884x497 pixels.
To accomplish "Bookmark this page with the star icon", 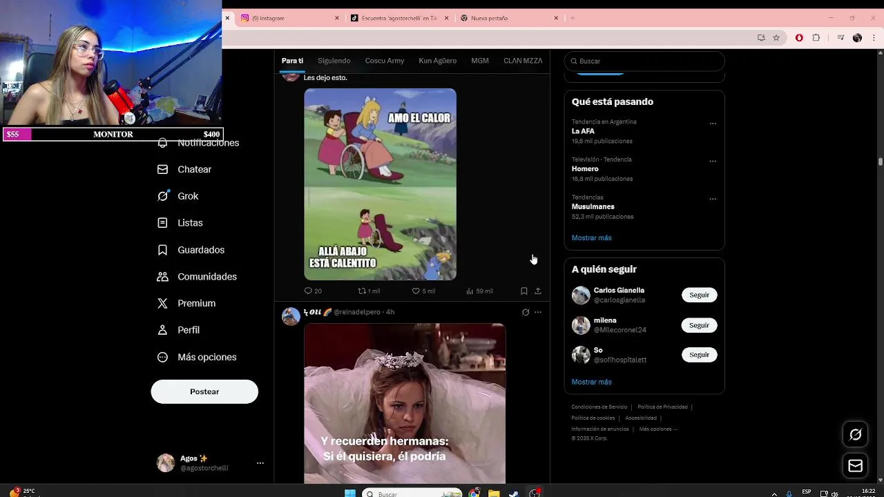I will coord(776,38).
